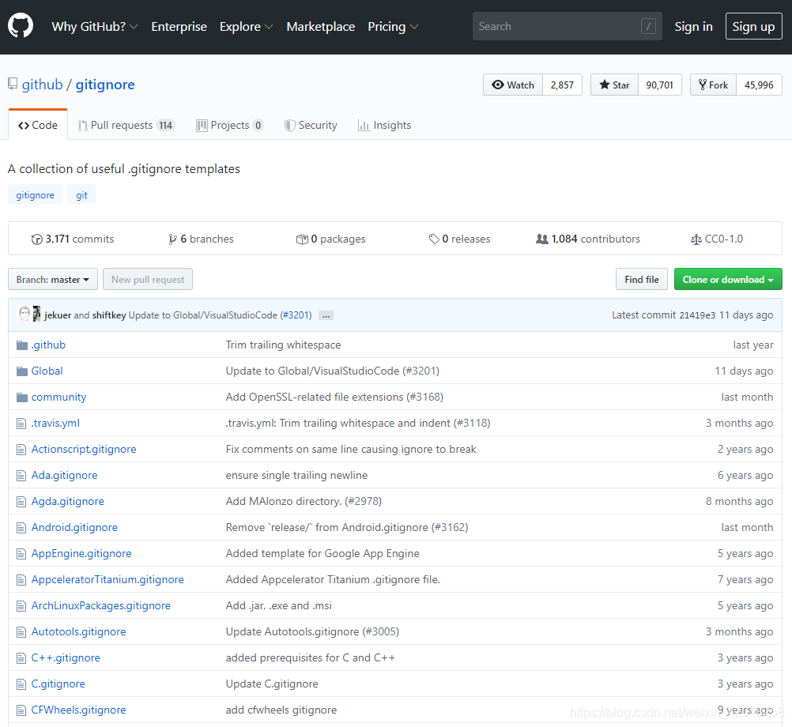Click the New pull request button

pos(148,279)
